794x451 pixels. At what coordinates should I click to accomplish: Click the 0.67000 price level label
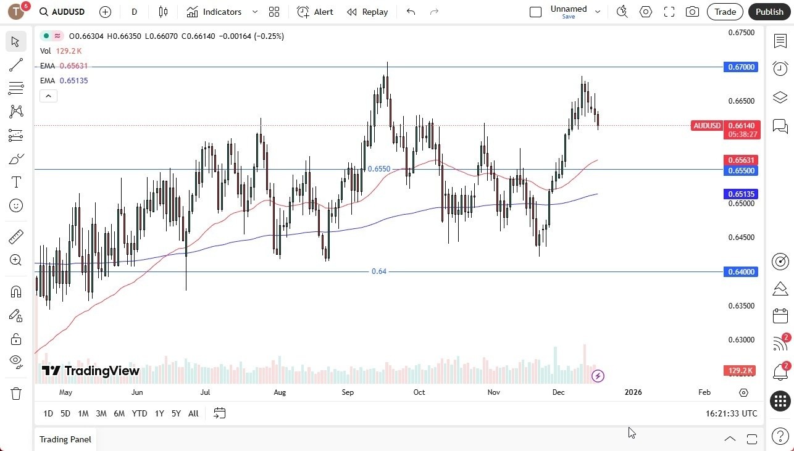point(740,67)
